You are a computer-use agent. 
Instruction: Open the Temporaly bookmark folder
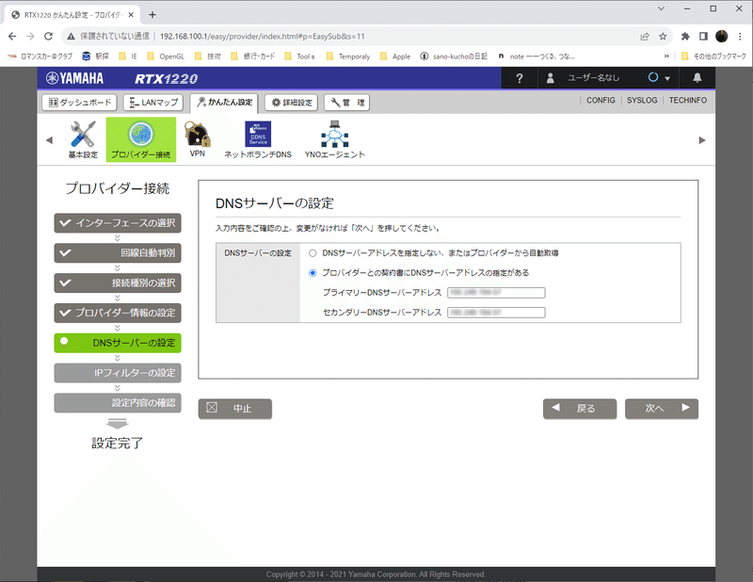coord(348,57)
